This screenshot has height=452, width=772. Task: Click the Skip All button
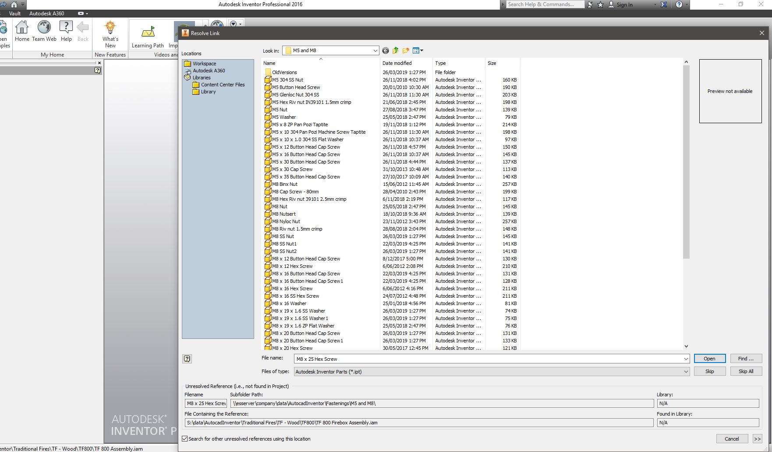point(746,371)
